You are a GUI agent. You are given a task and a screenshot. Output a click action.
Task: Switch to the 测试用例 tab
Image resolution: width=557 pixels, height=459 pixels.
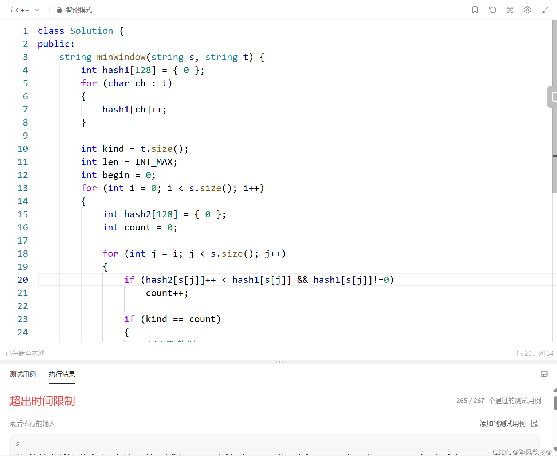23,374
